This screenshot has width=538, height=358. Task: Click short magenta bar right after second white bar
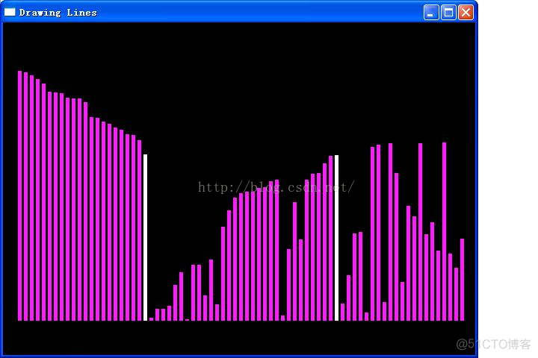pos(342,312)
